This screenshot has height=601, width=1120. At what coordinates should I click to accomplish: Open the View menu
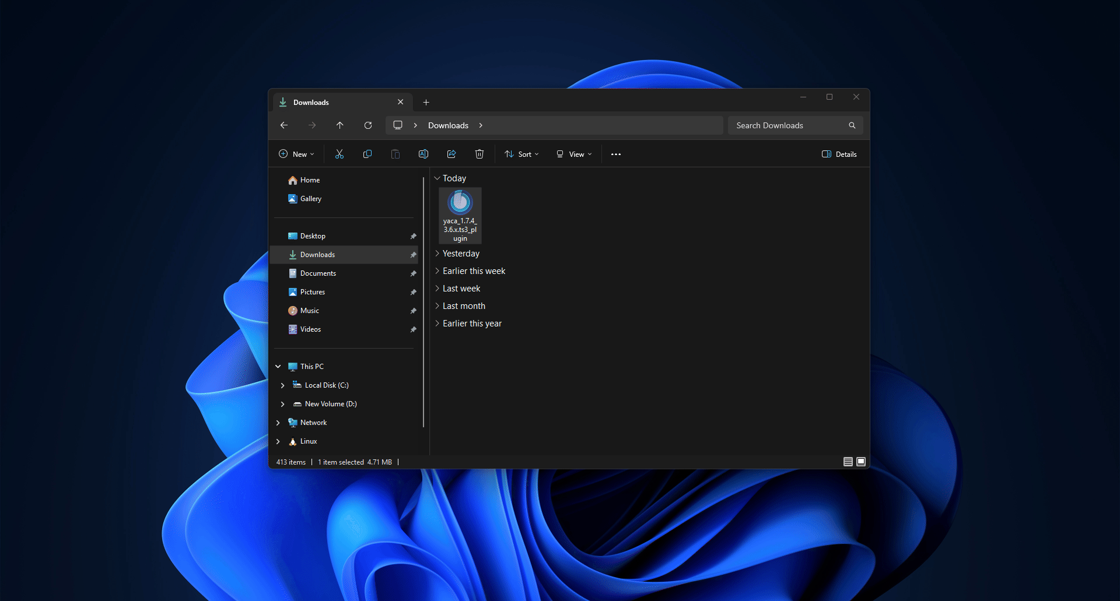point(573,153)
